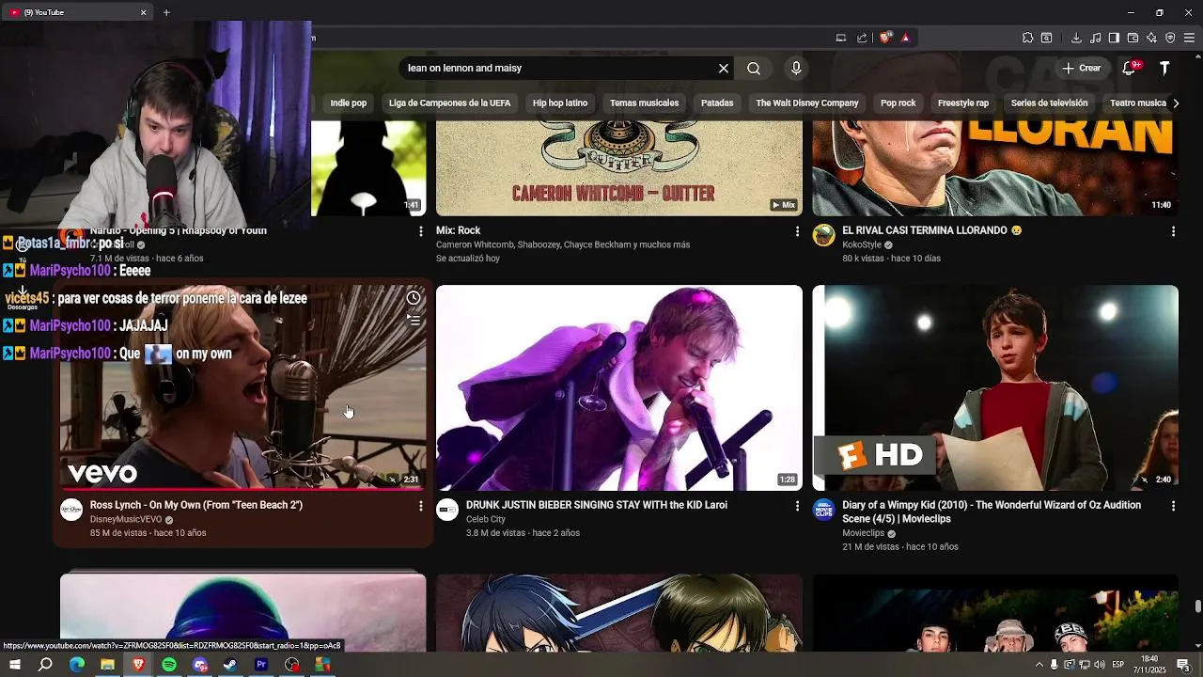1203x677 pixels.
Task: Add Ross Lynch video to Watch Later
Action: coord(414,298)
